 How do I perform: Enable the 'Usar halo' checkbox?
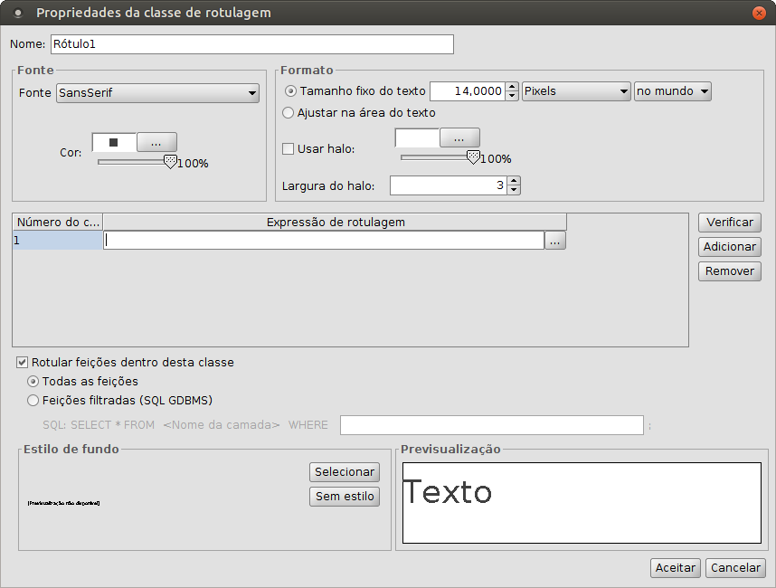[289, 149]
